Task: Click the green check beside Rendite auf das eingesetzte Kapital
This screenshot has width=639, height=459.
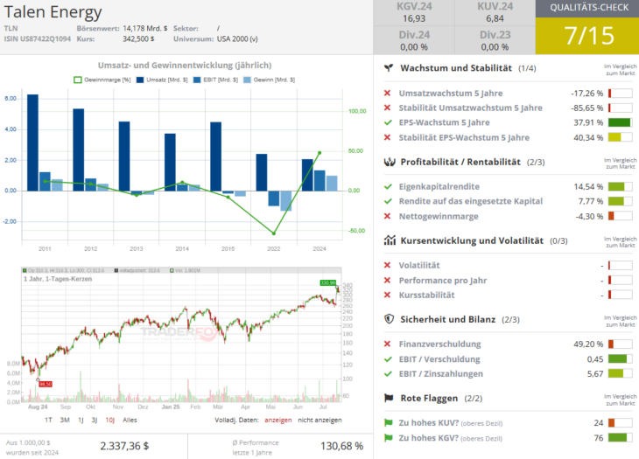Action: point(388,201)
